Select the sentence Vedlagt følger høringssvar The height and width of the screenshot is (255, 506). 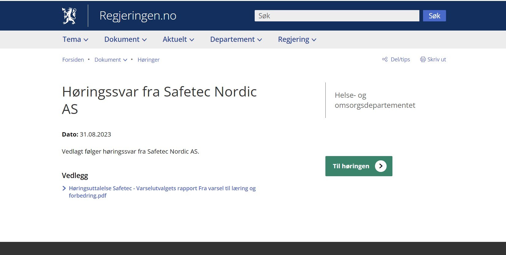coord(130,151)
